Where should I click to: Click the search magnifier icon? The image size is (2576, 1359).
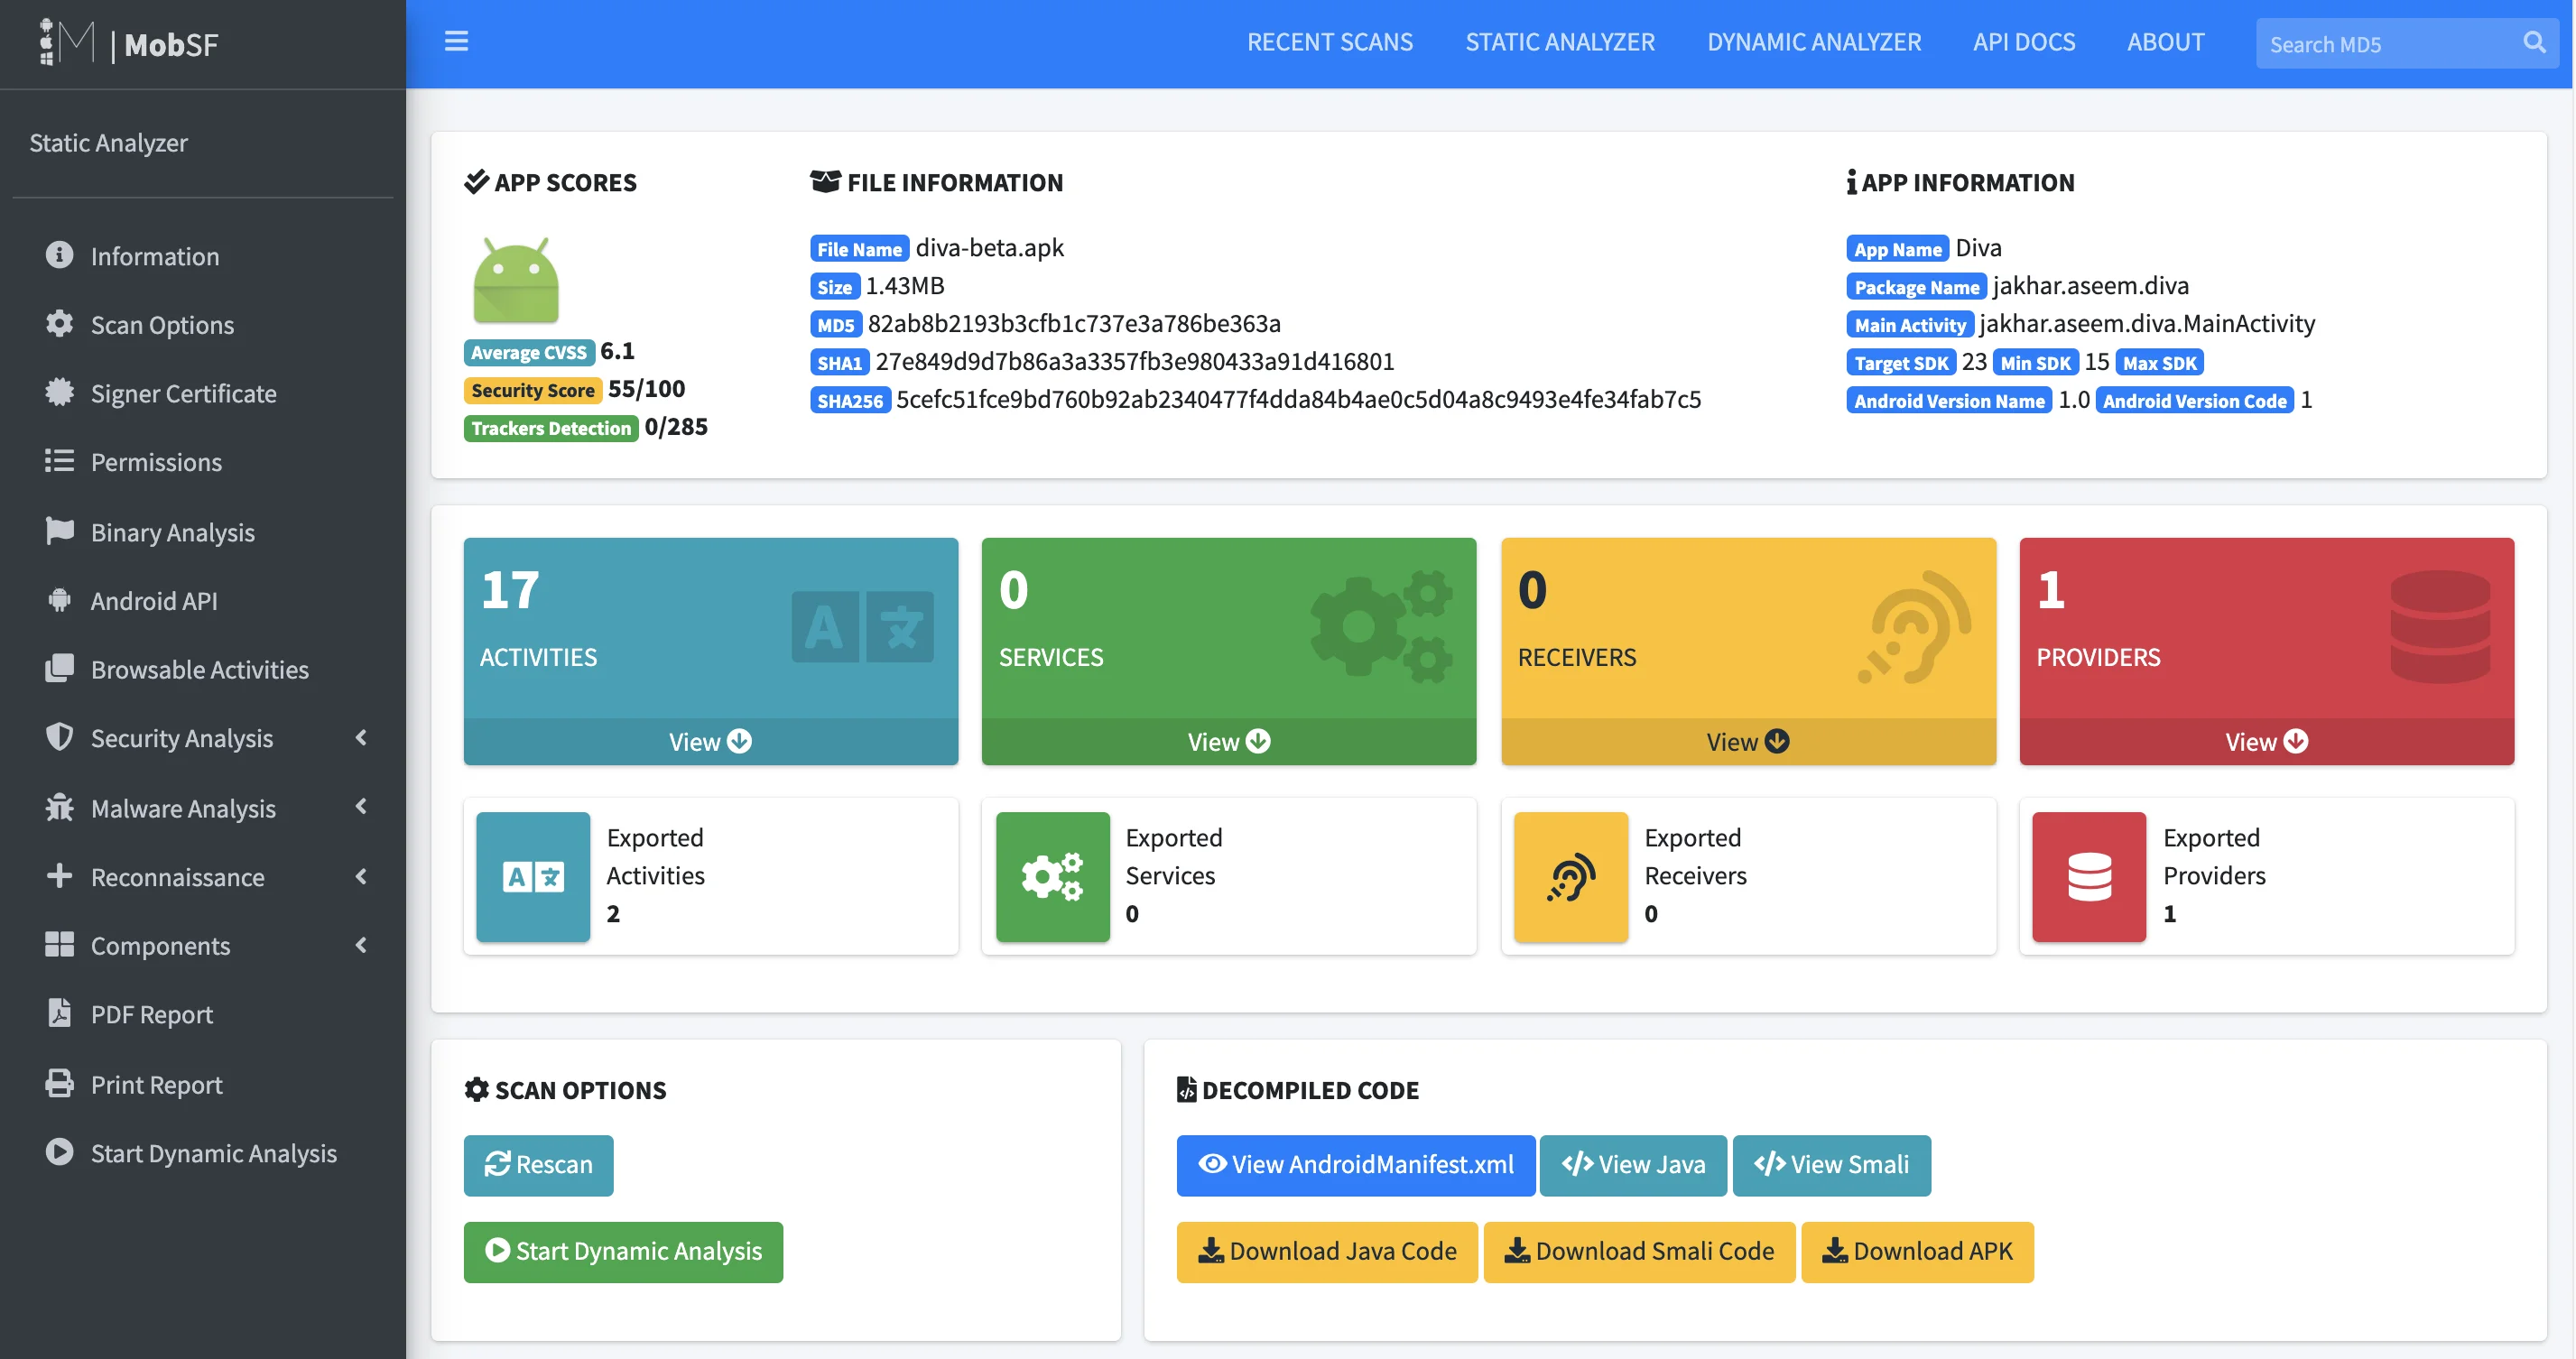coord(2534,42)
